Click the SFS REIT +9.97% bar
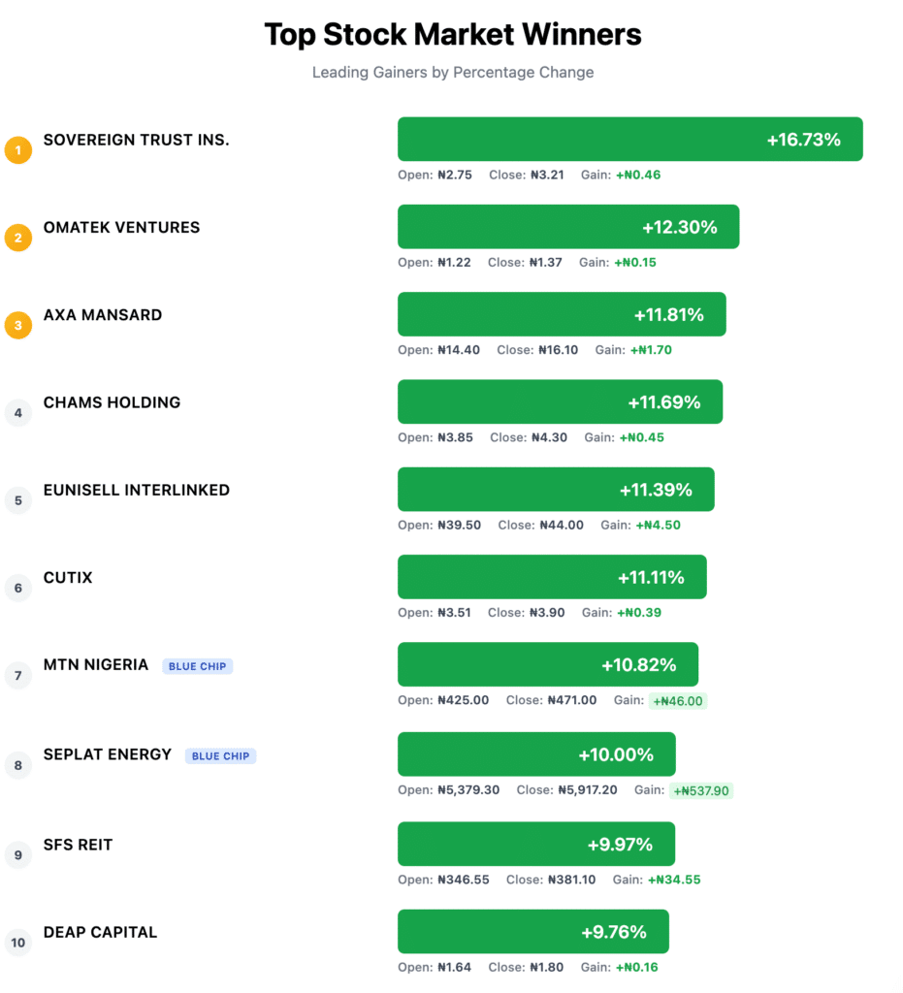This screenshot has width=903, height=993. pyautogui.click(x=536, y=844)
